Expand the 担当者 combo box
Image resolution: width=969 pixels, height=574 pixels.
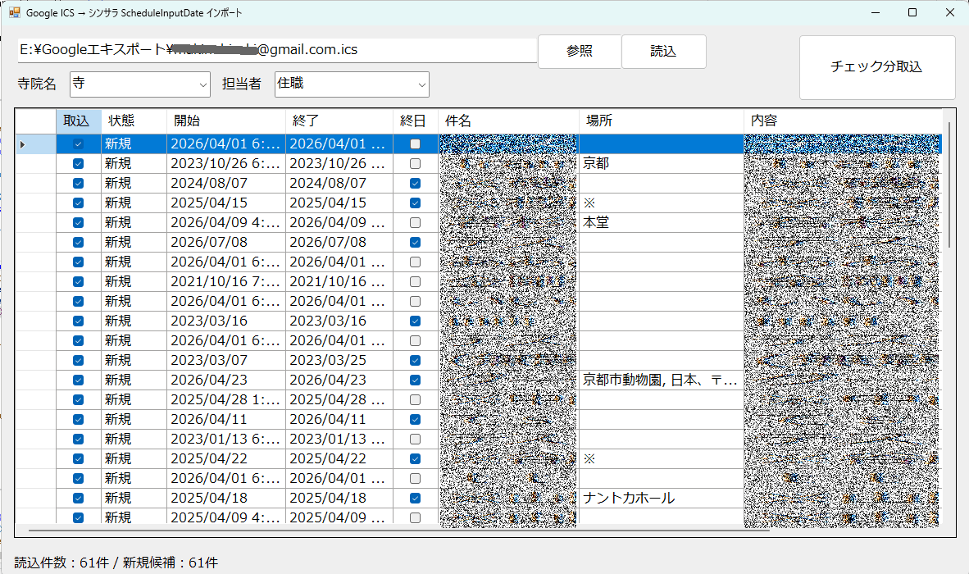pos(421,84)
